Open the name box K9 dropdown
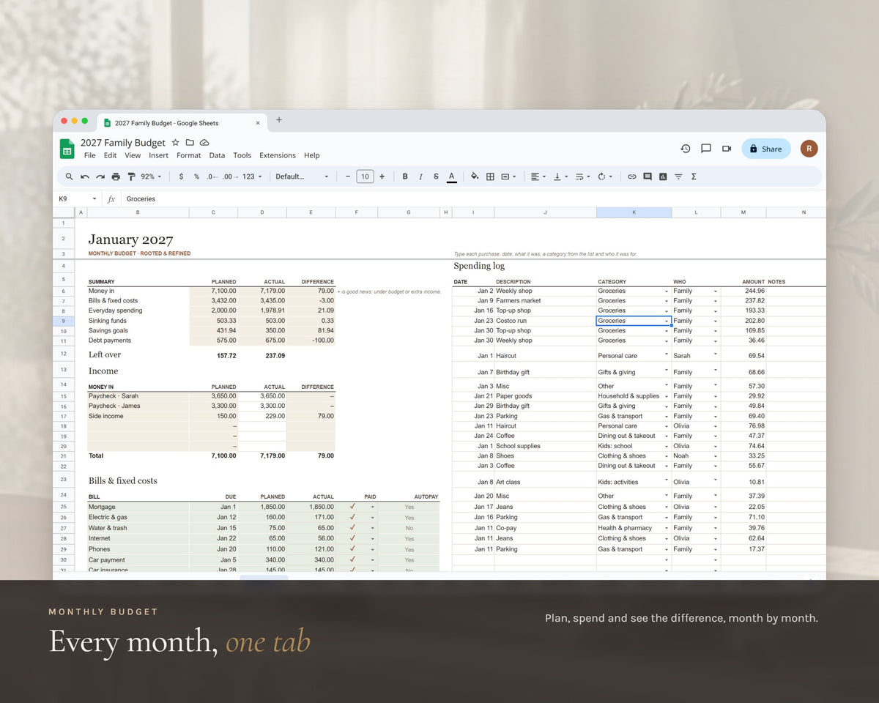The image size is (879, 703). click(94, 199)
